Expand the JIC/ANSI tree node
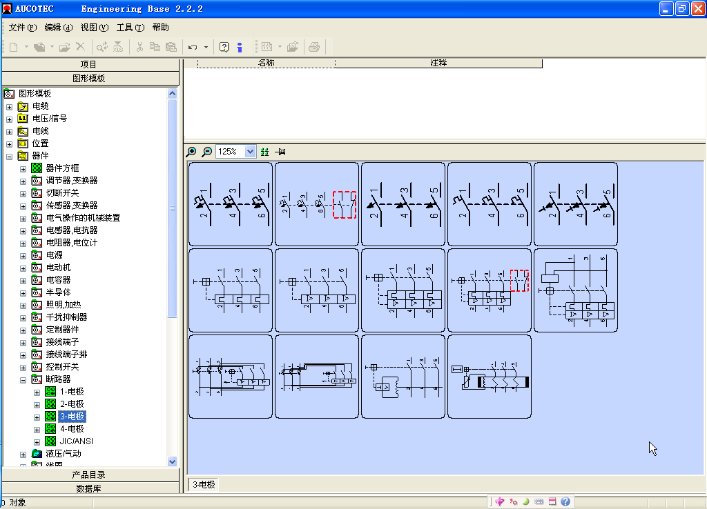707x509 pixels. tap(37, 442)
